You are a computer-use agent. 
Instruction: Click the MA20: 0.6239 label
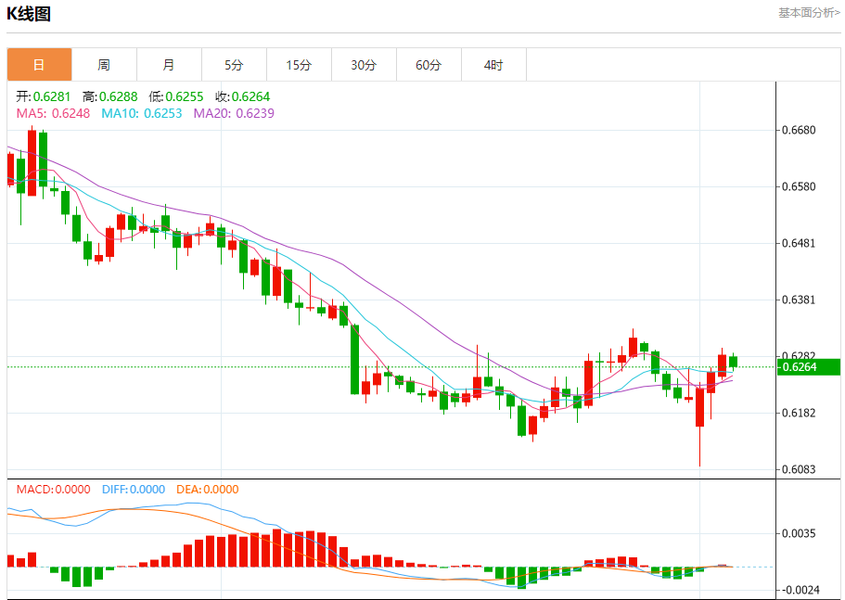pos(234,113)
